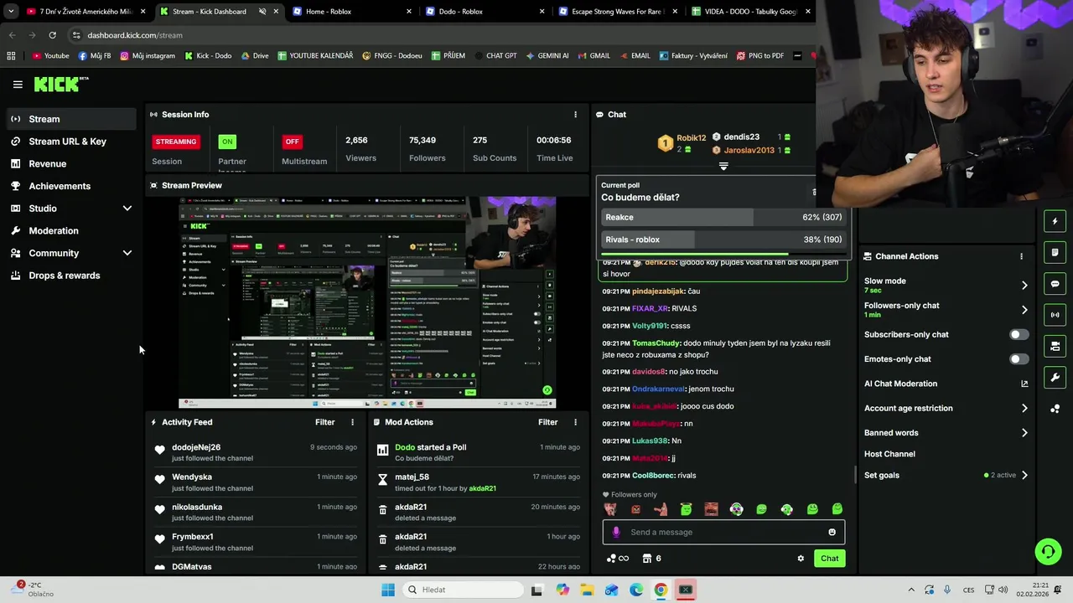Show hidden system tray icons
Viewport: 1073px width, 603px height.
pyautogui.click(x=911, y=590)
